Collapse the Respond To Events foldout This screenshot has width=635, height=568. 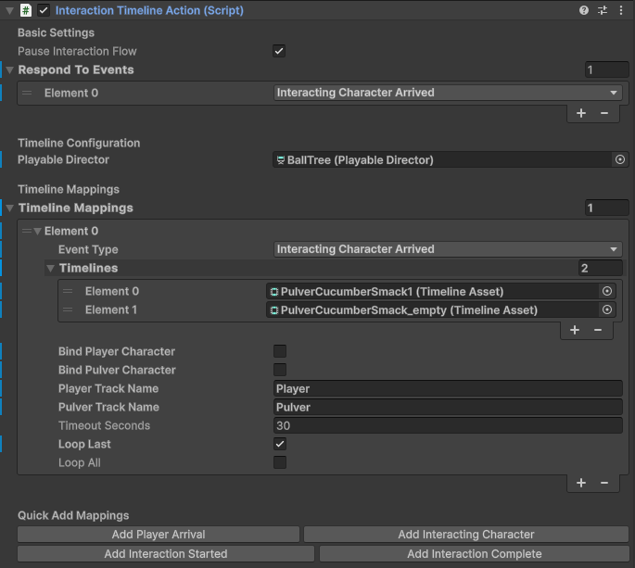[x=10, y=70]
